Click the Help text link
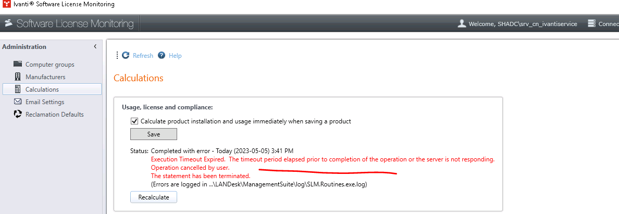 [175, 56]
